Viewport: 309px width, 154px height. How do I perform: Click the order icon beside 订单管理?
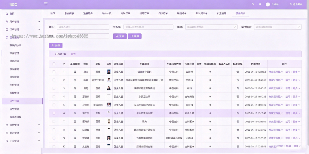pyautogui.click(x=7, y=30)
